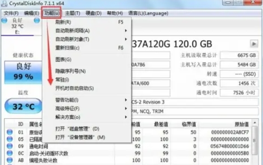The width and height of the screenshot is (263, 165).
Task: Select raw value 000000000005B0
Action: [x=230, y=153]
